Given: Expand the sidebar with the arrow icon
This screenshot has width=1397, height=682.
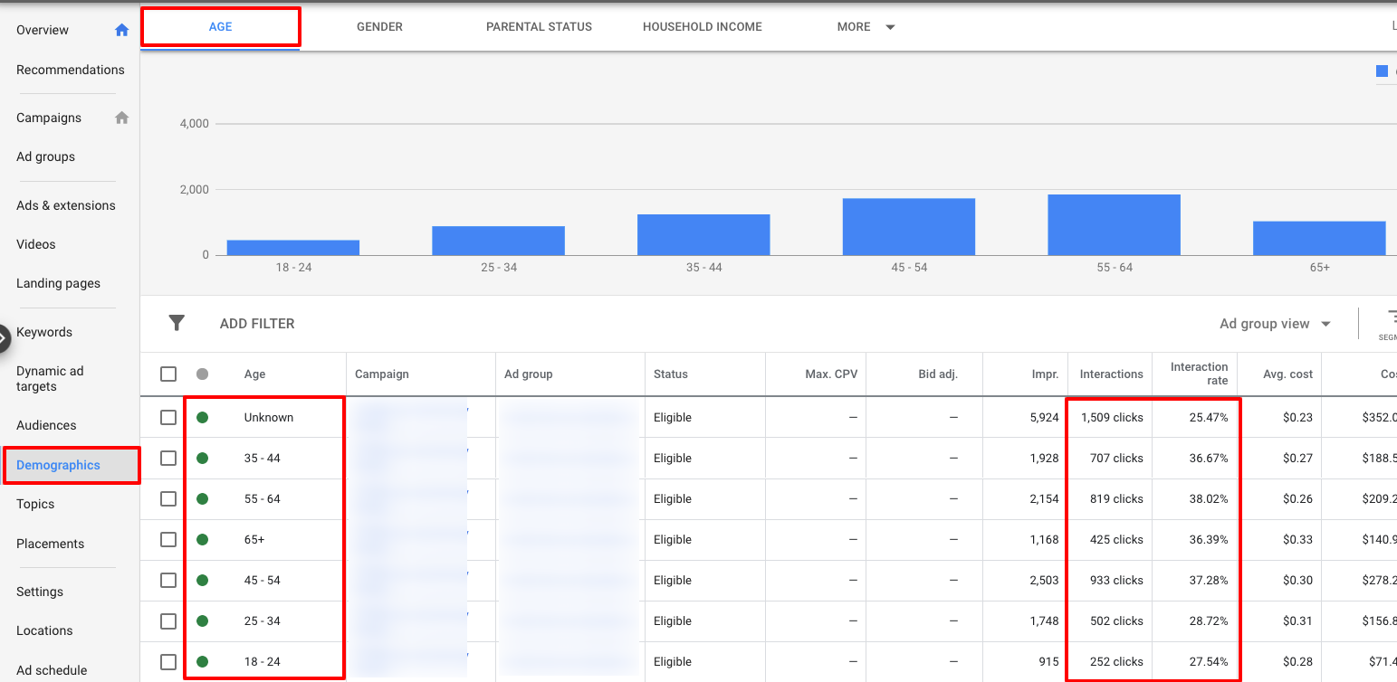Looking at the screenshot, I should pyautogui.click(x=4, y=338).
